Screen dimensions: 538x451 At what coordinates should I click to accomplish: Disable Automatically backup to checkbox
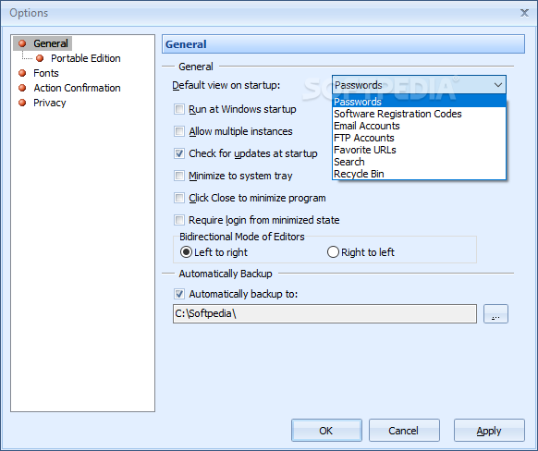pyautogui.click(x=179, y=294)
